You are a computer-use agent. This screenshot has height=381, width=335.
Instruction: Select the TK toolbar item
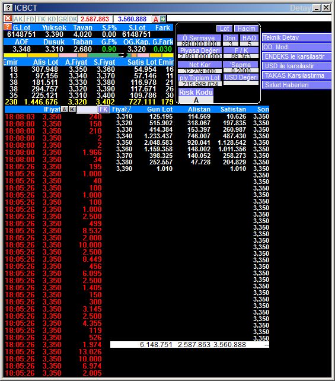pos(41,19)
